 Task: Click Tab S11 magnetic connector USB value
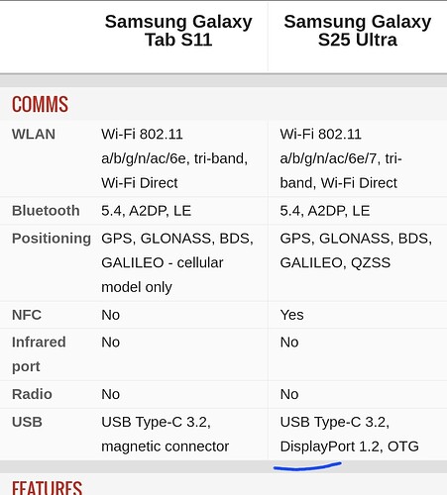tap(165, 434)
